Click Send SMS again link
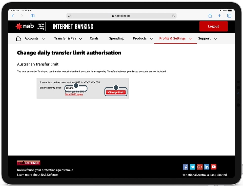243x187 pixels. [74, 94]
